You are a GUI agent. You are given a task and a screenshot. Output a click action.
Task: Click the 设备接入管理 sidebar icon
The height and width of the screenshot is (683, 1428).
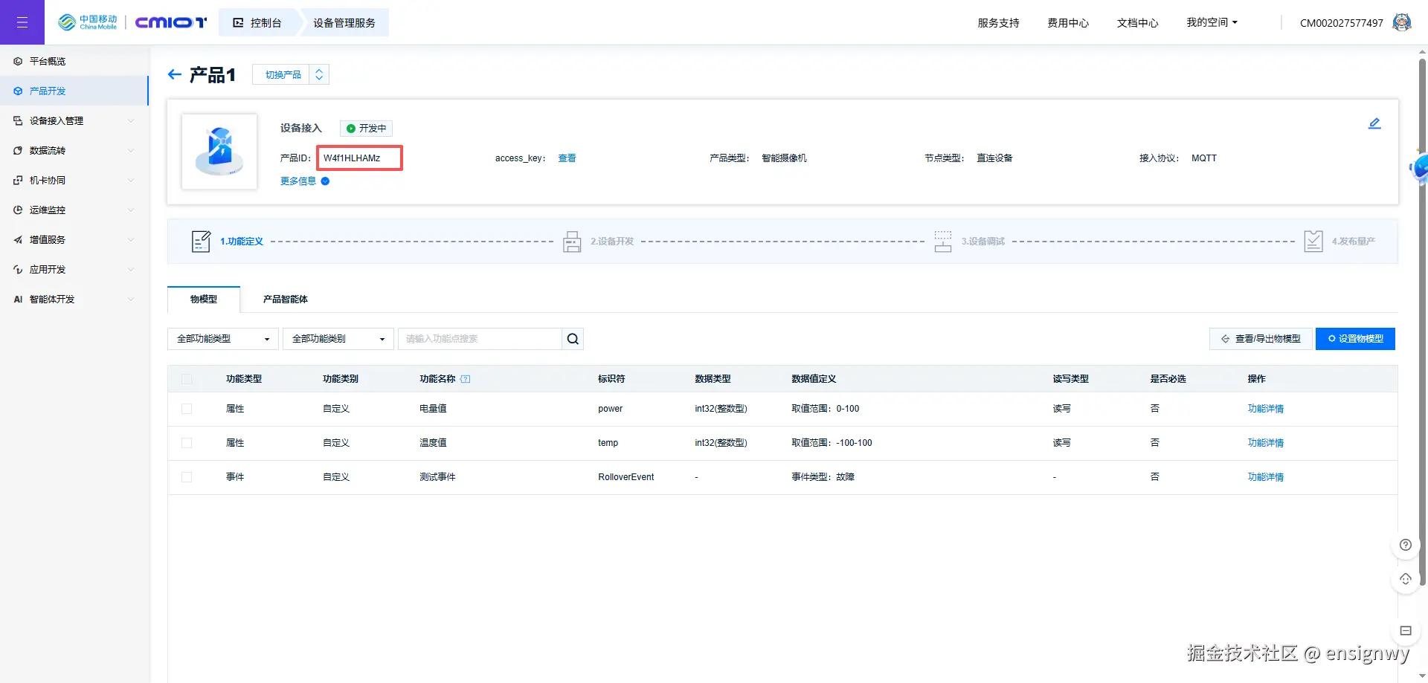pos(18,120)
